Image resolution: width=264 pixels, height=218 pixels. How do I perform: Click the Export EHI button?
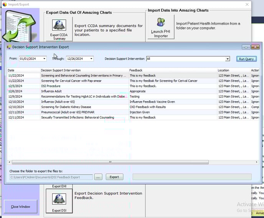pyautogui.click(x=59, y=186)
